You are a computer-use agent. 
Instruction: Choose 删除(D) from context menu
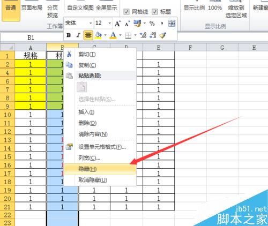pyautogui.click(x=100, y=123)
